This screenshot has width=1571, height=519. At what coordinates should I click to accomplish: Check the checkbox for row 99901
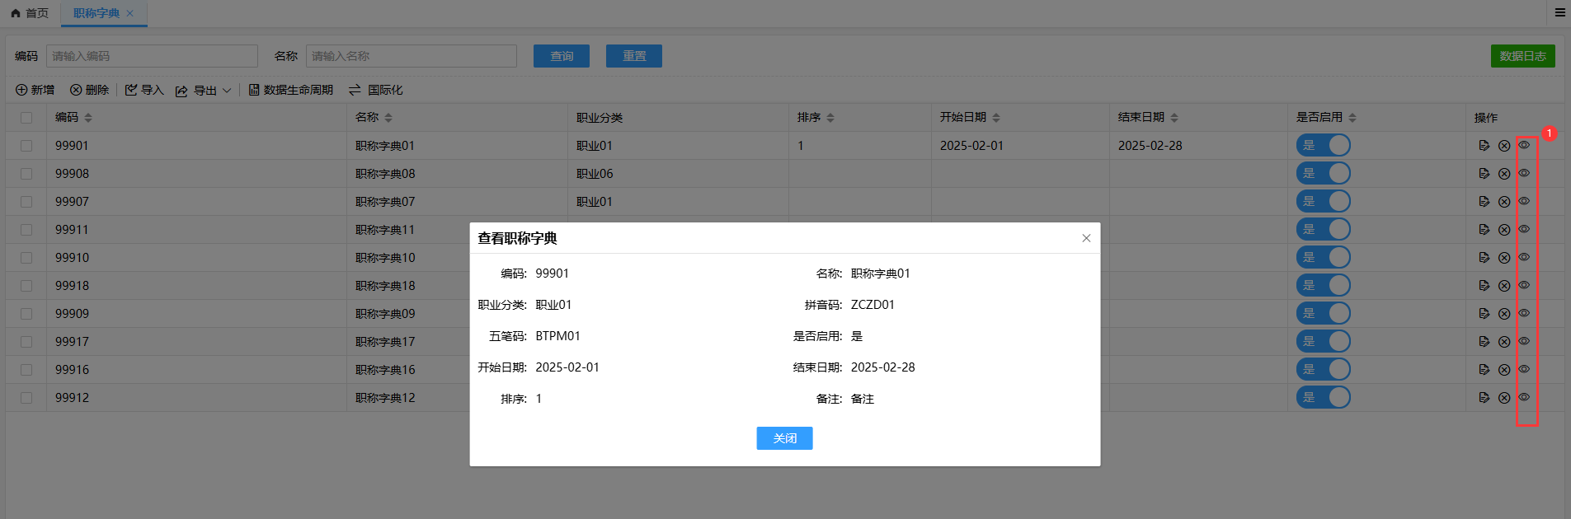pyautogui.click(x=26, y=146)
